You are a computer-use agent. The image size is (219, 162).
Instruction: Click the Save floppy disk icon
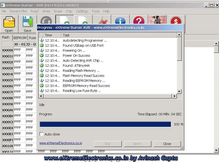[28, 22]
